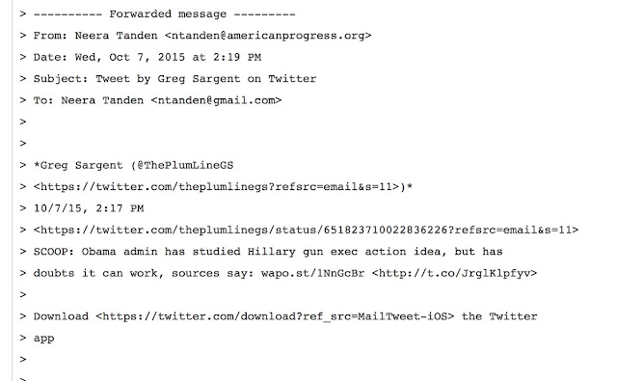Click the word 'app' on last text line

pos(43,339)
